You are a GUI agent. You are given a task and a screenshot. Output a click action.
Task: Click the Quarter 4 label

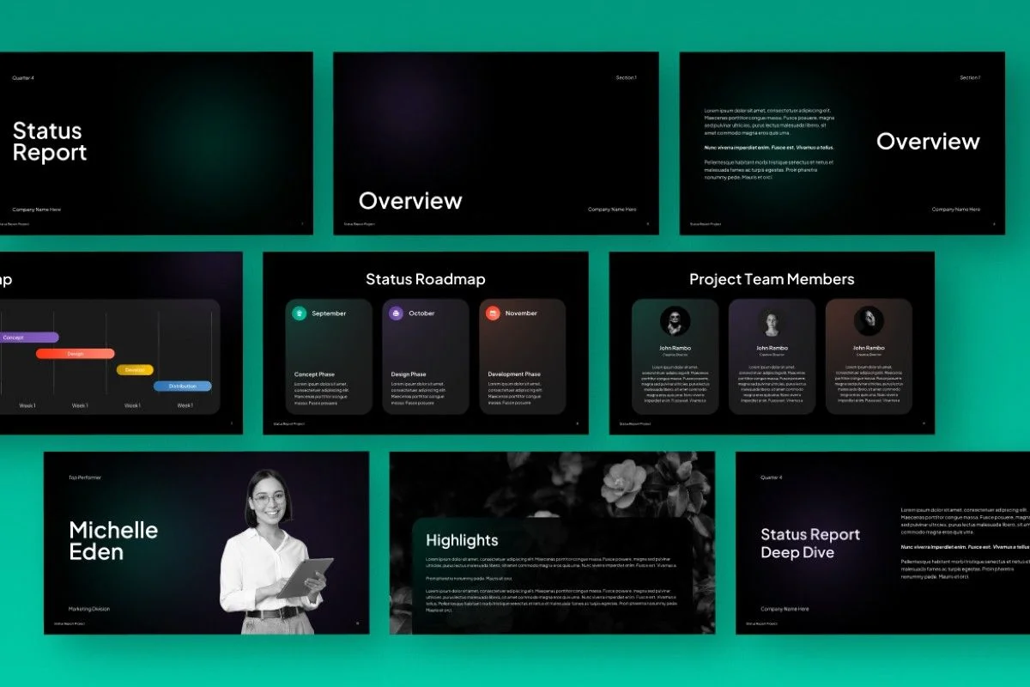pos(22,77)
